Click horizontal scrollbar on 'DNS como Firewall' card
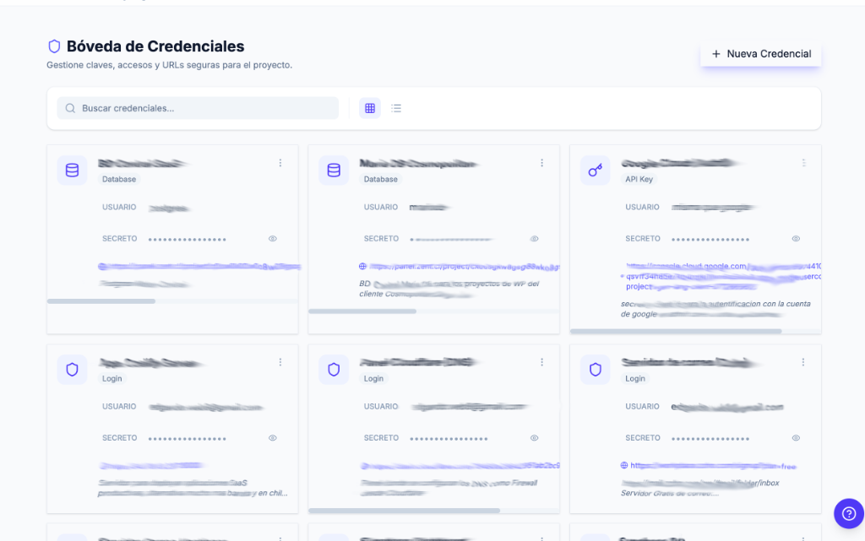The width and height of the screenshot is (865, 541). (x=405, y=511)
